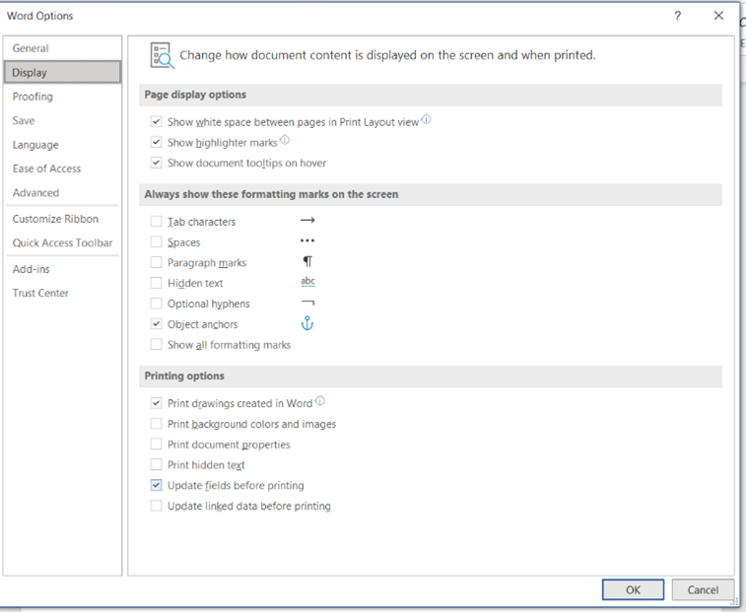746x612 pixels.
Task: Toggle Show highlighter marks checkbox
Action: [156, 142]
